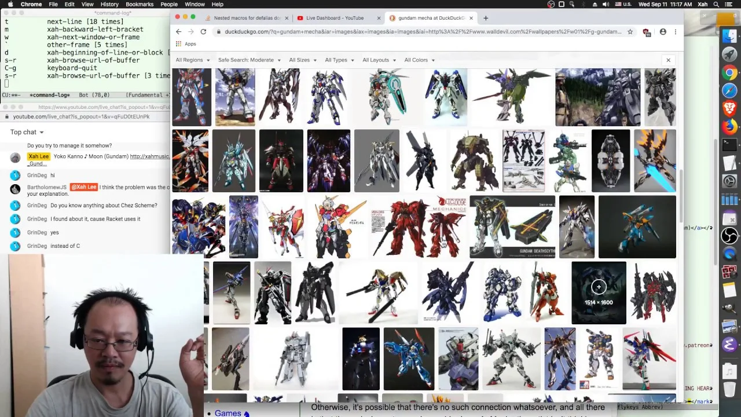Open the Brave browser in the dock
This screenshot has height=417, width=741.
(729, 108)
